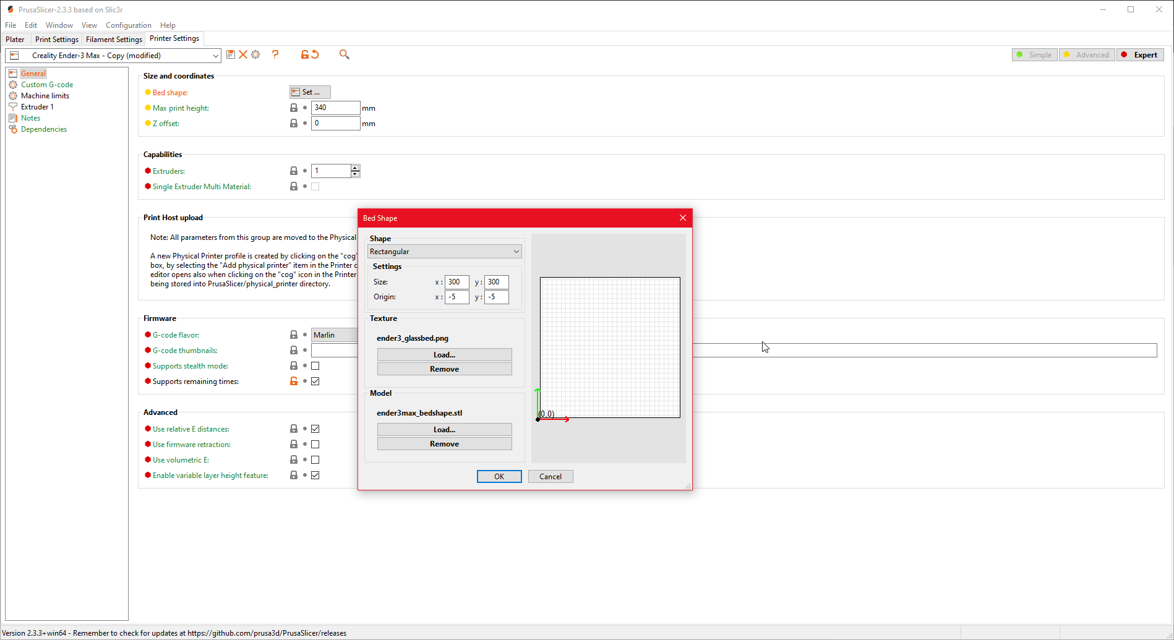Toggle Single Extruder Multi Material checkbox

315,186
